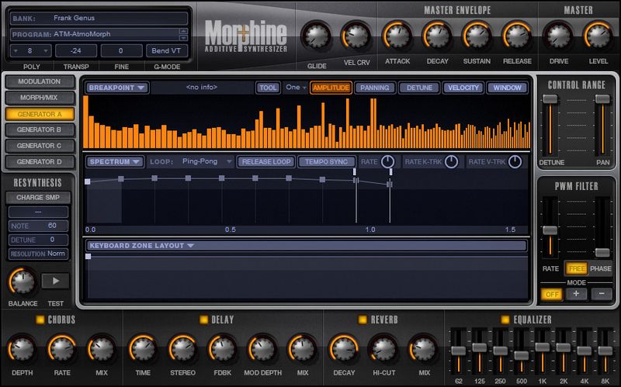621x387 pixels.
Task: Toggle the Reverb enable LED
Action: [362, 320]
